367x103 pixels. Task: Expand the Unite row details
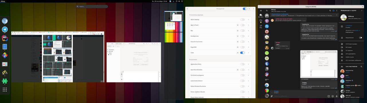[248, 53]
